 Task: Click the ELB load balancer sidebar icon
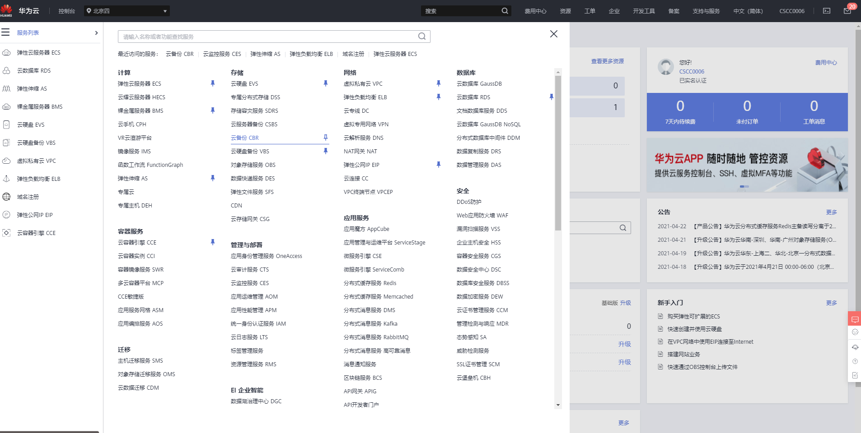coord(6,179)
